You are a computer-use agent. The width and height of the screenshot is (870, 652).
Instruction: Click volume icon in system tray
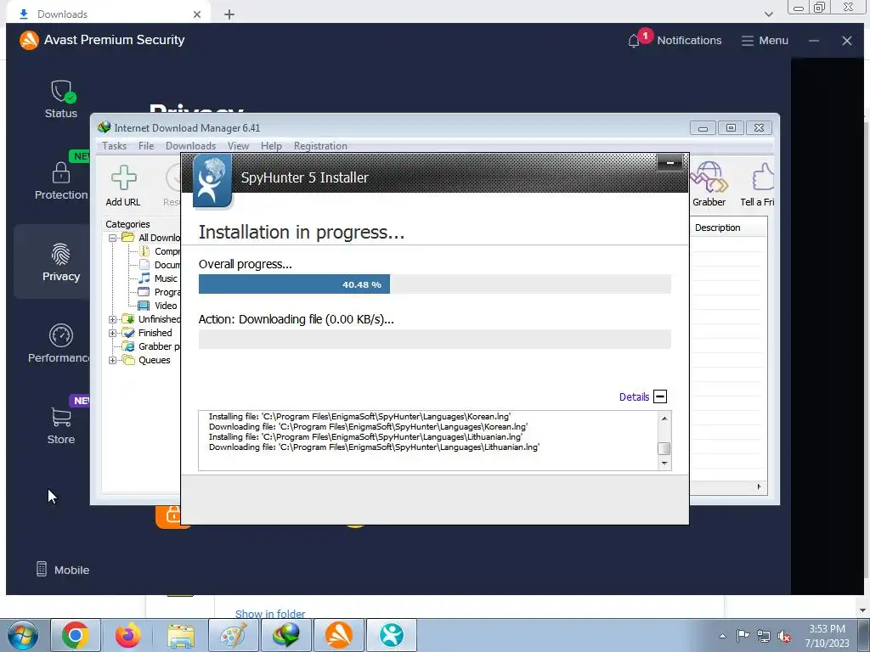(784, 636)
